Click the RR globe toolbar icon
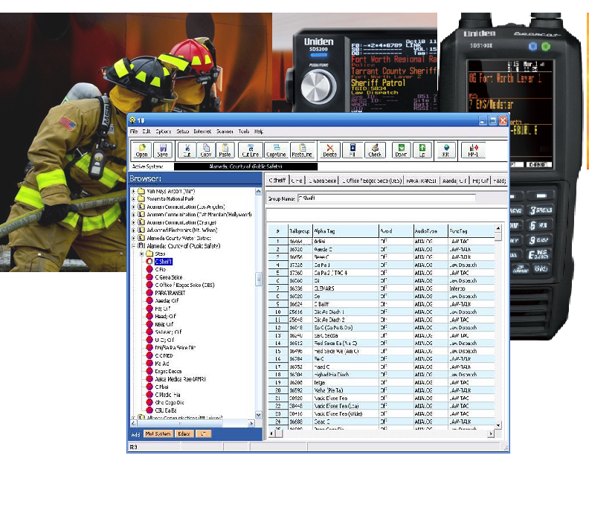Image resolution: width=589 pixels, height=507 pixels. coord(446,150)
